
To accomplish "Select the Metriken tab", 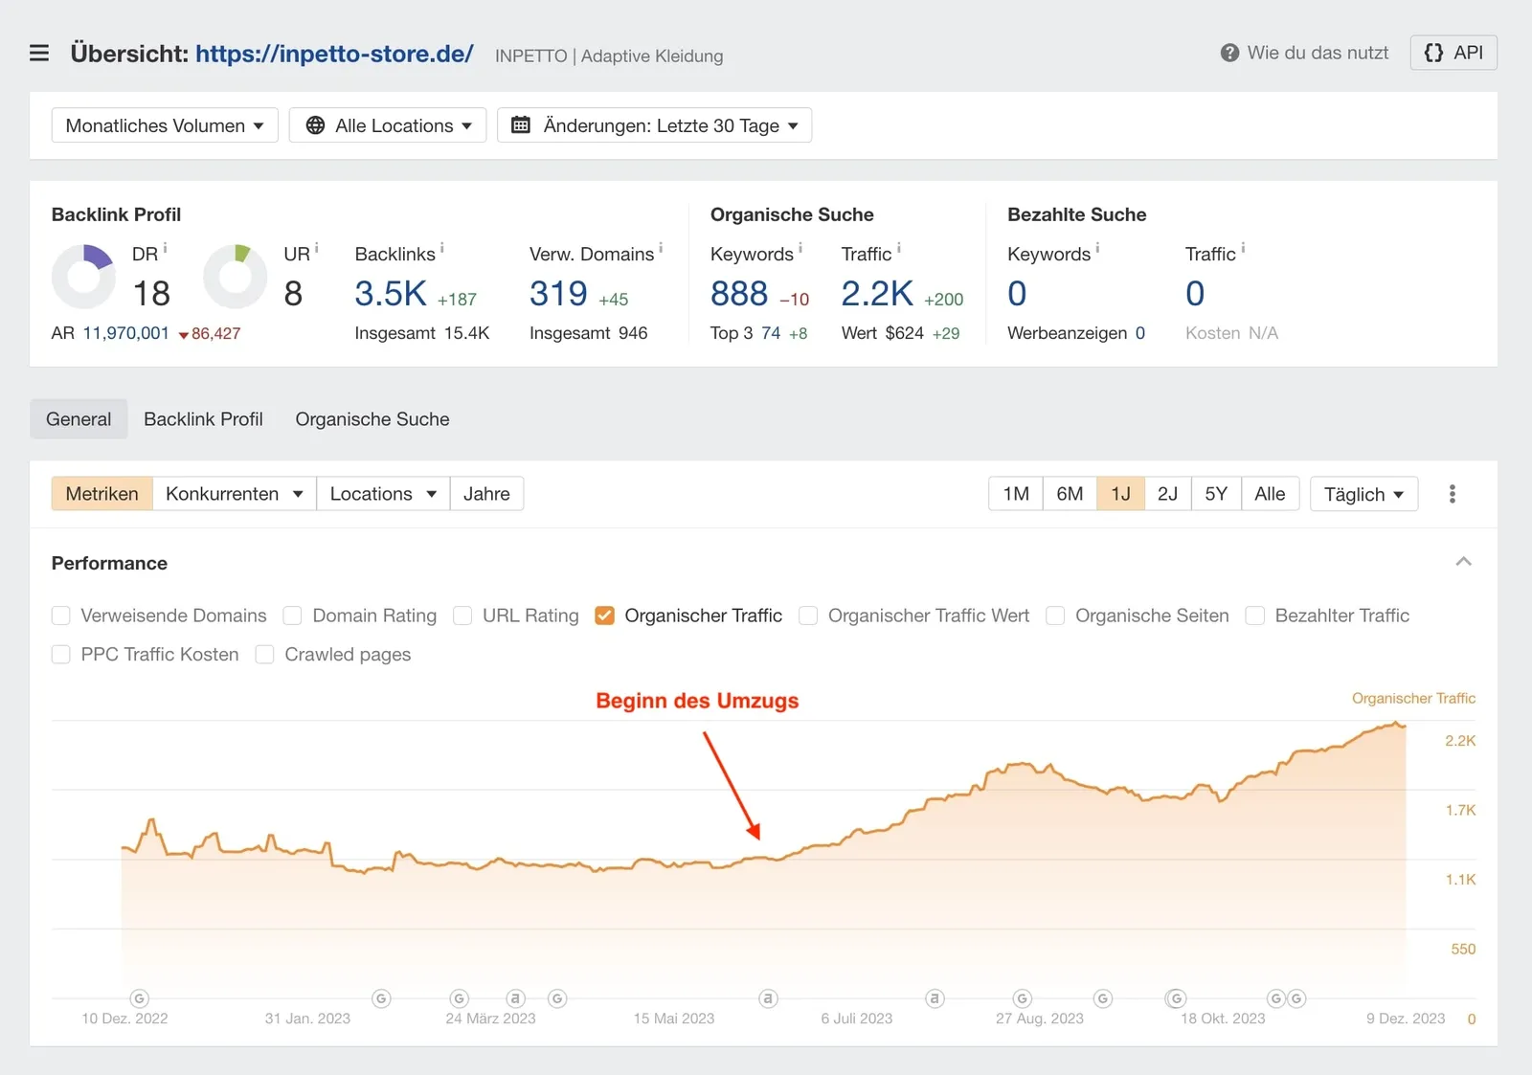I will click(x=102, y=494).
